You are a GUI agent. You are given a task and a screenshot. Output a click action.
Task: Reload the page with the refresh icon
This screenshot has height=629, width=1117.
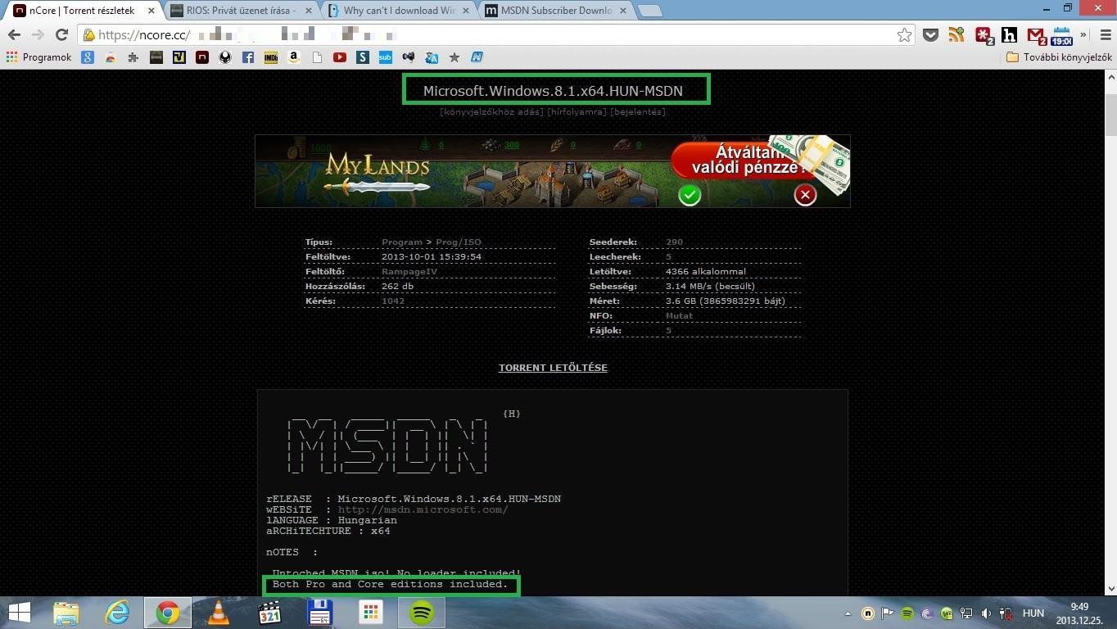click(x=61, y=35)
